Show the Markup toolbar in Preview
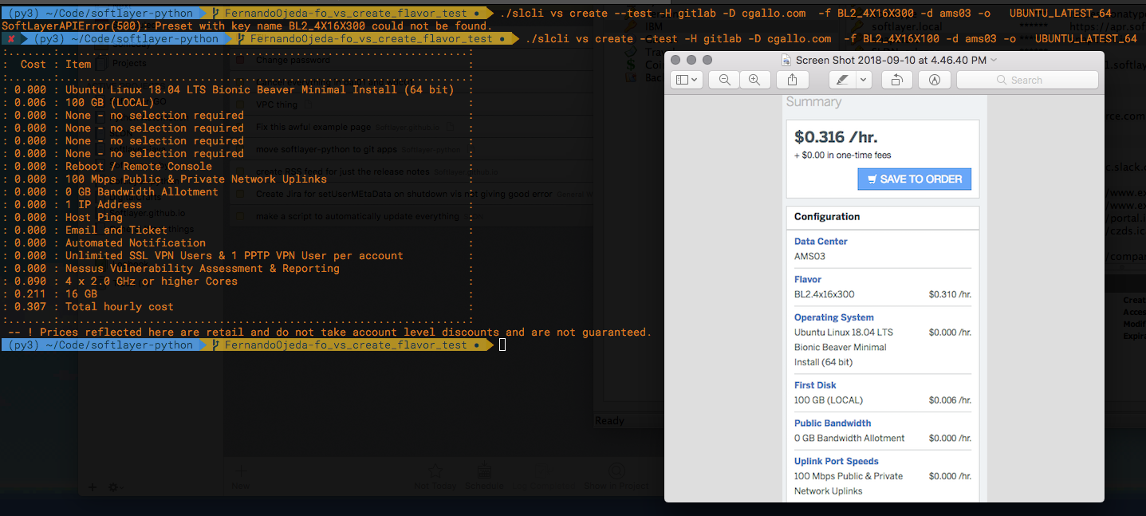The height and width of the screenshot is (516, 1146). pyautogui.click(x=934, y=80)
